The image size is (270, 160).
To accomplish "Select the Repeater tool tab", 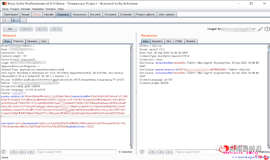I will 63,14.
